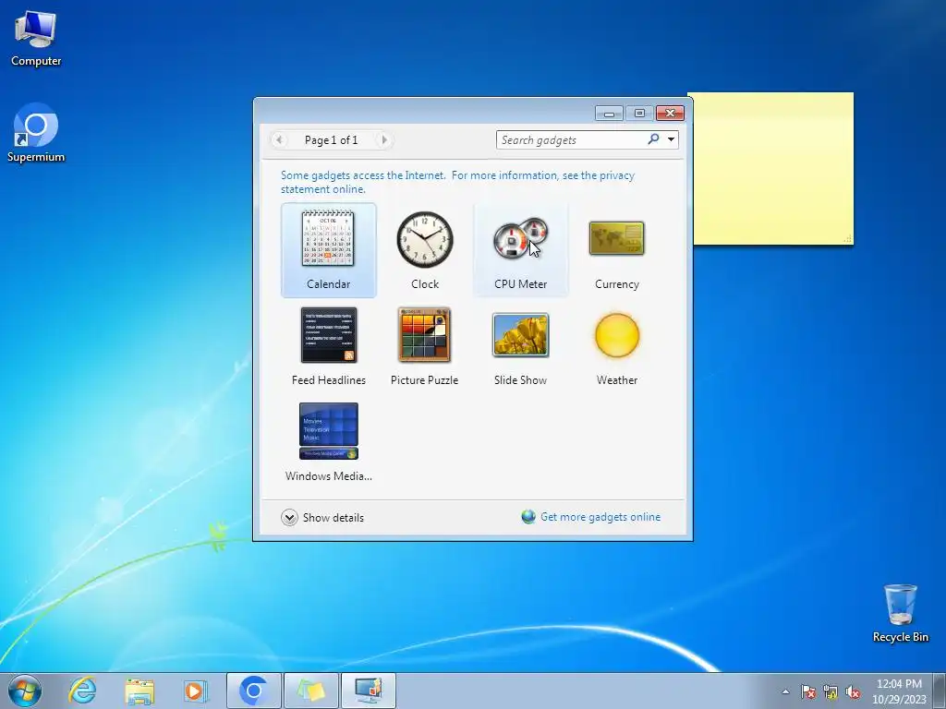Click the search magnifier icon
946x709 pixels.
pos(653,139)
